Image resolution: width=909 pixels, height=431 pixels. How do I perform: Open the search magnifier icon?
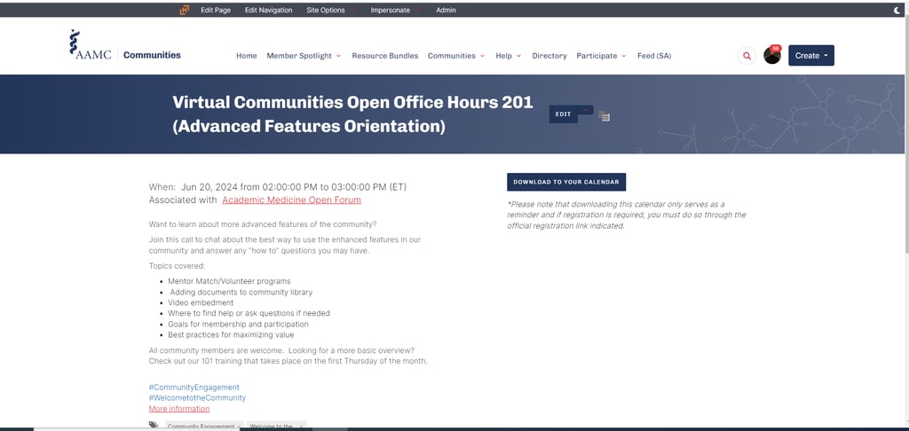(x=747, y=56)
